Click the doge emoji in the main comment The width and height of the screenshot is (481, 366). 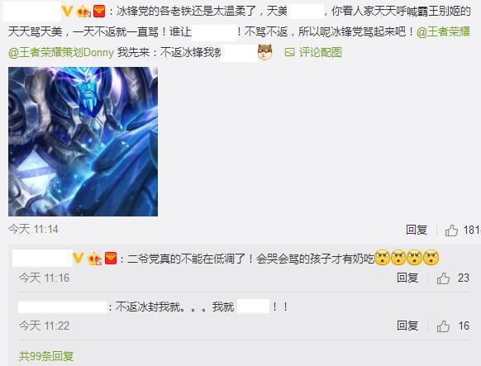tap(265, 52)
